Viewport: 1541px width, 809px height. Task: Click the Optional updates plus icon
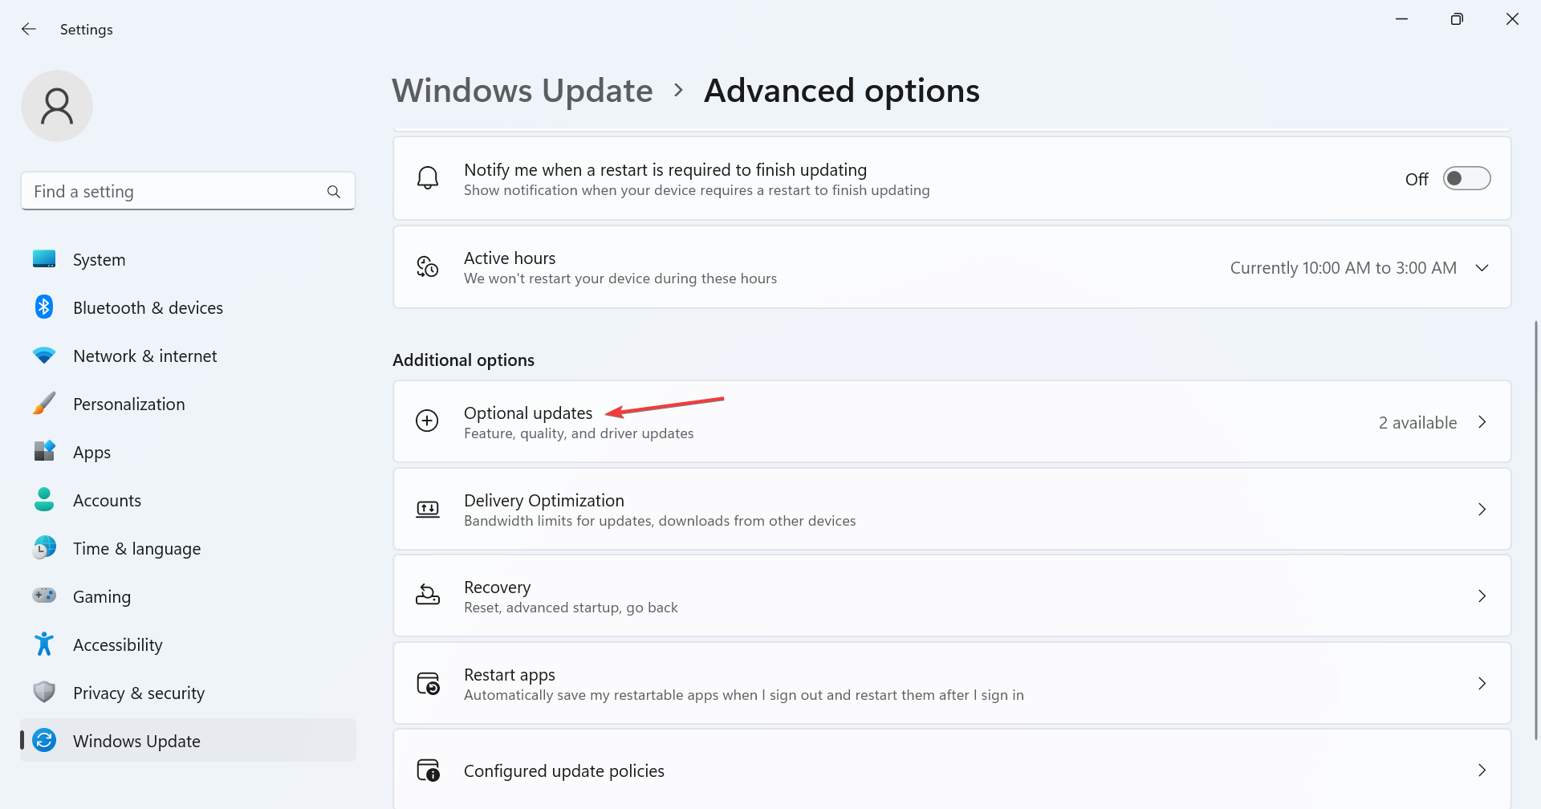(x=427, y=421)
